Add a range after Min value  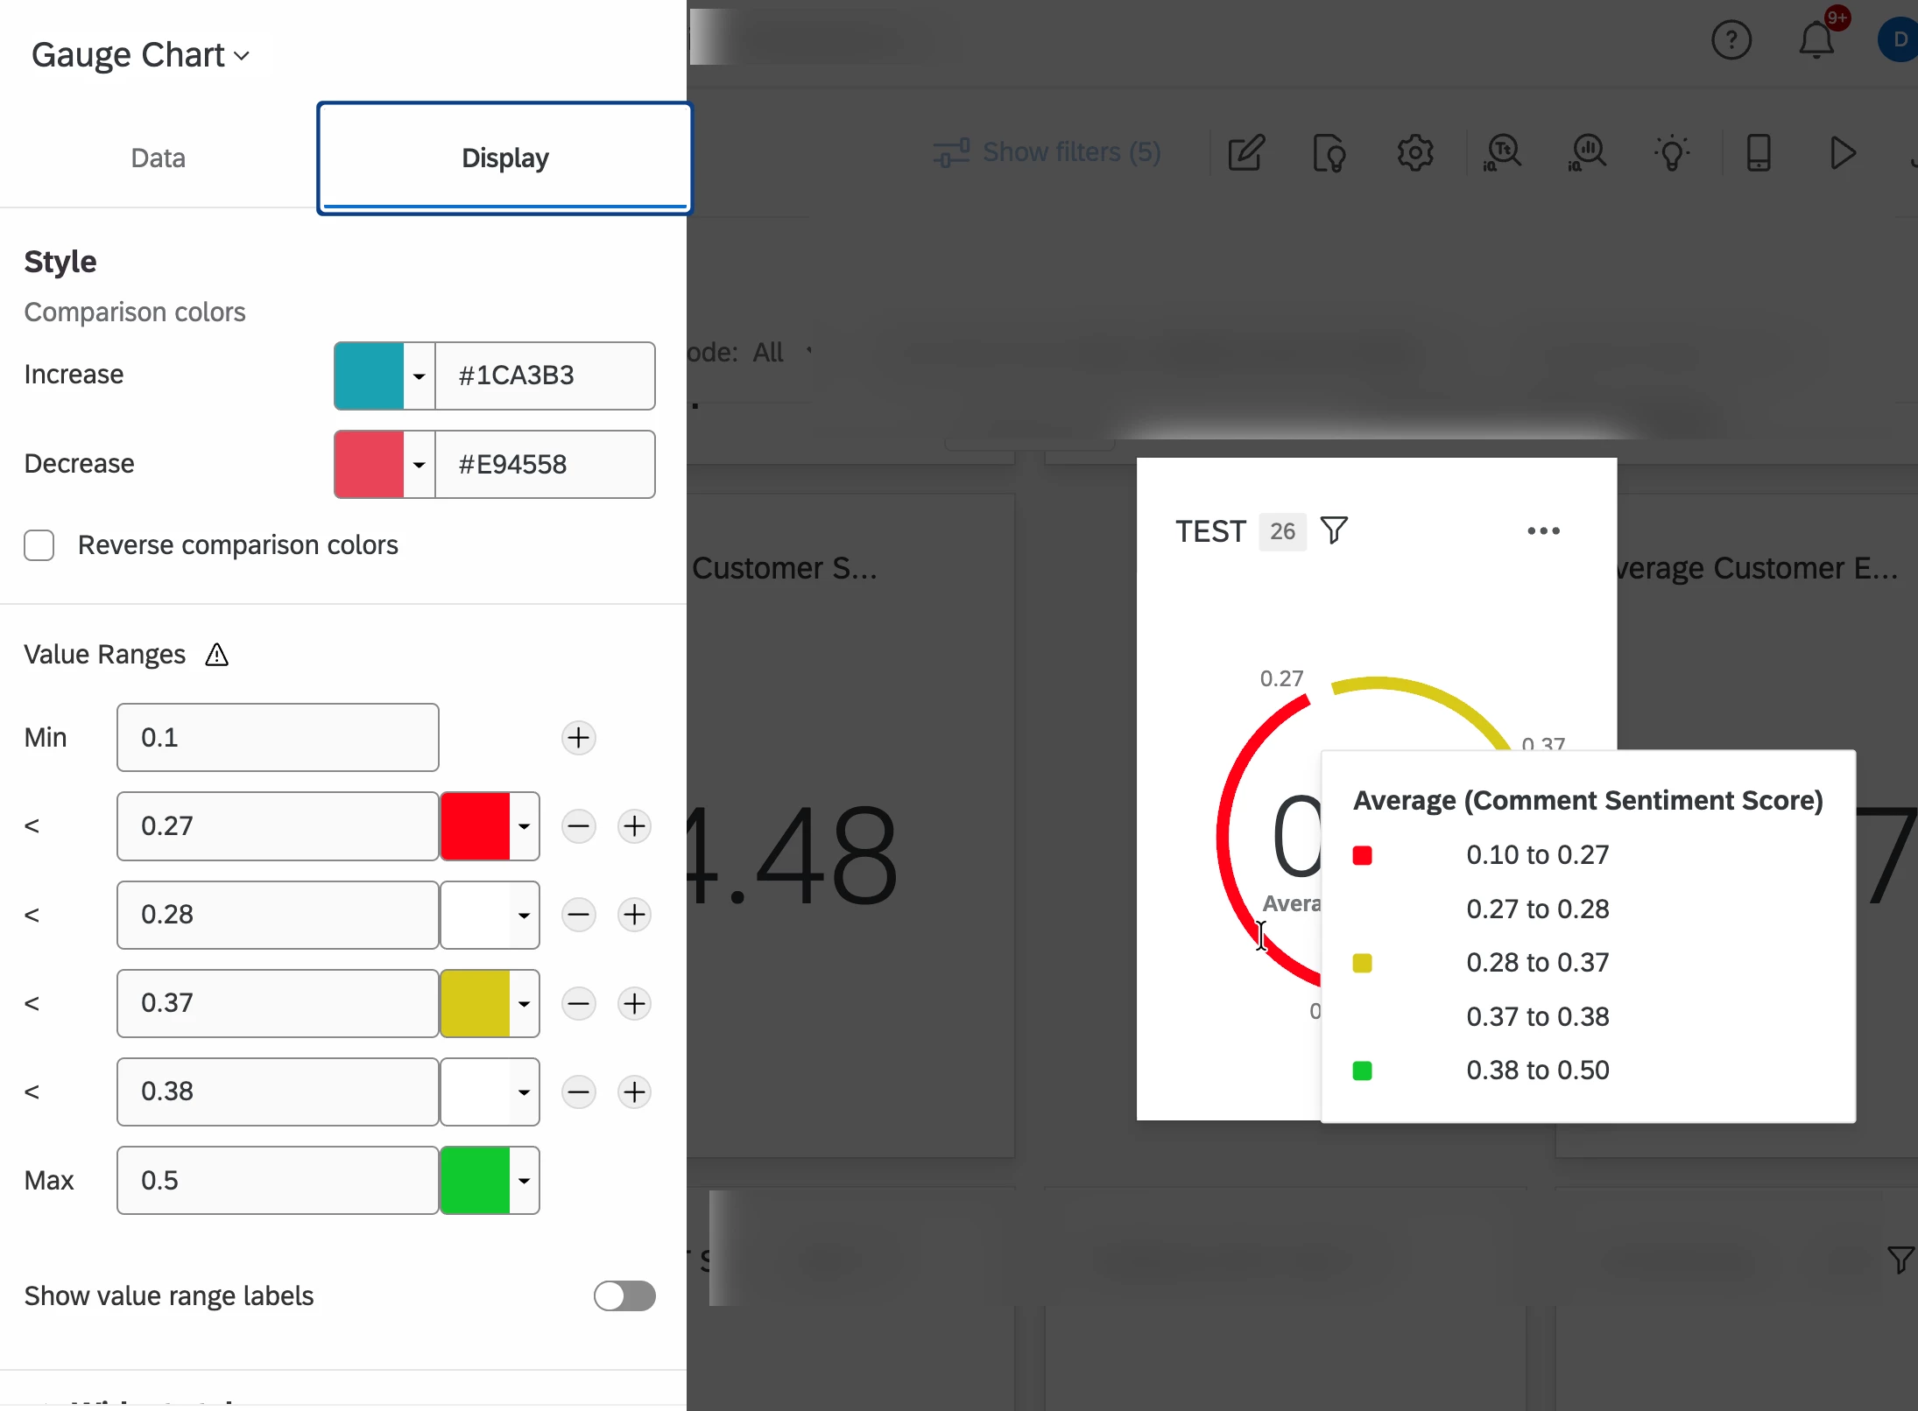coord(579,738)
